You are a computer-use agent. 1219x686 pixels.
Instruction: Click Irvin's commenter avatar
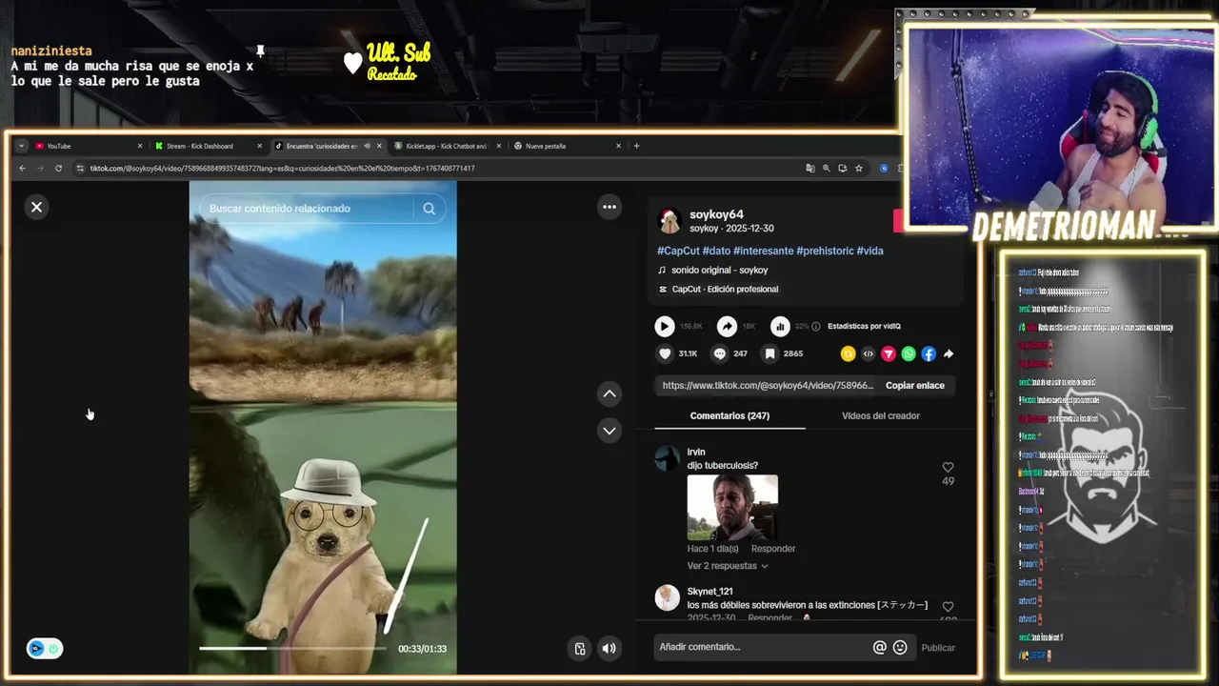[668, 458]
